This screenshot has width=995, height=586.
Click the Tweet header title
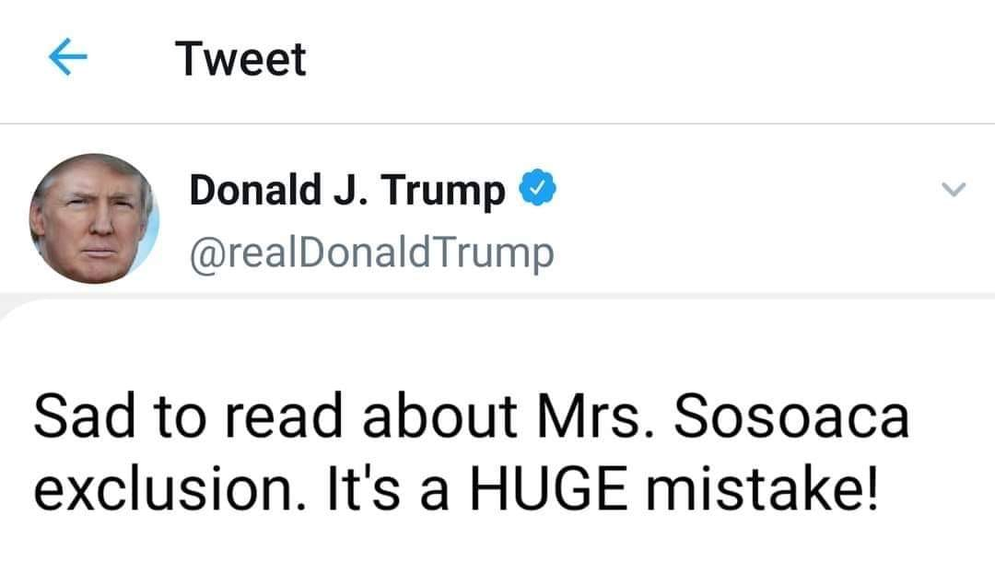coord(240,60)
